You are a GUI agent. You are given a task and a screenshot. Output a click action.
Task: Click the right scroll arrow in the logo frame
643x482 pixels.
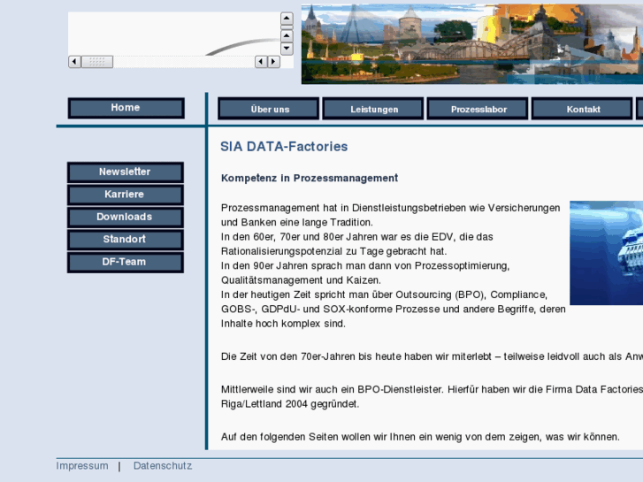(274, 62)
